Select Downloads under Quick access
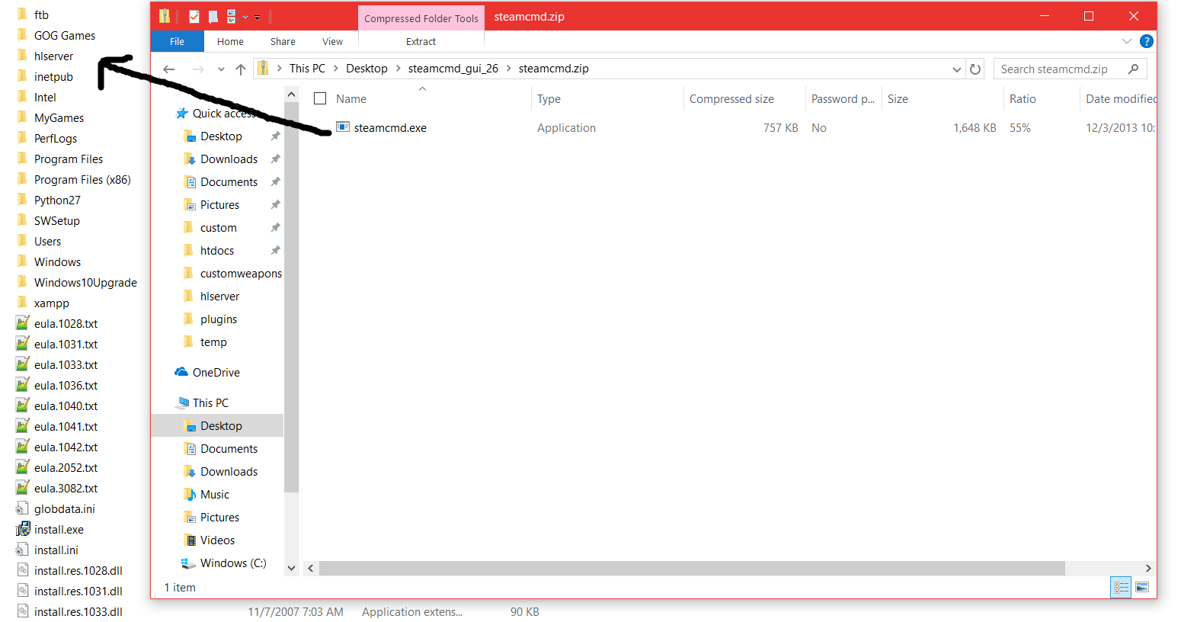The image size is (1181, 622). tap(229, 159)
